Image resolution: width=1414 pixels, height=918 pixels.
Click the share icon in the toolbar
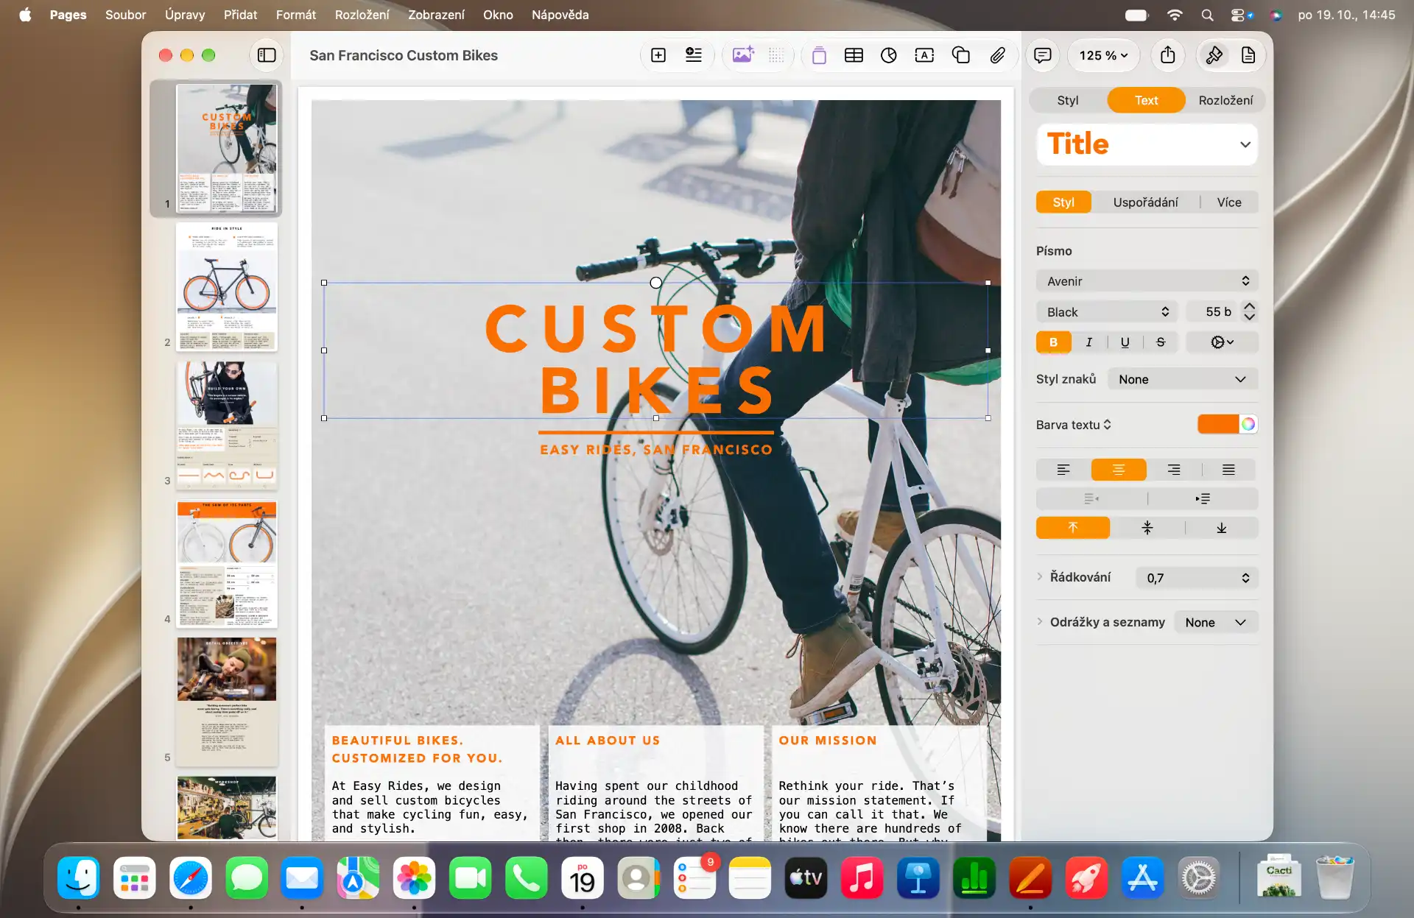1167,55
